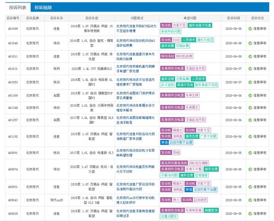
Task: Click the 投诉时间 column header
Action: tap(233, 18)
